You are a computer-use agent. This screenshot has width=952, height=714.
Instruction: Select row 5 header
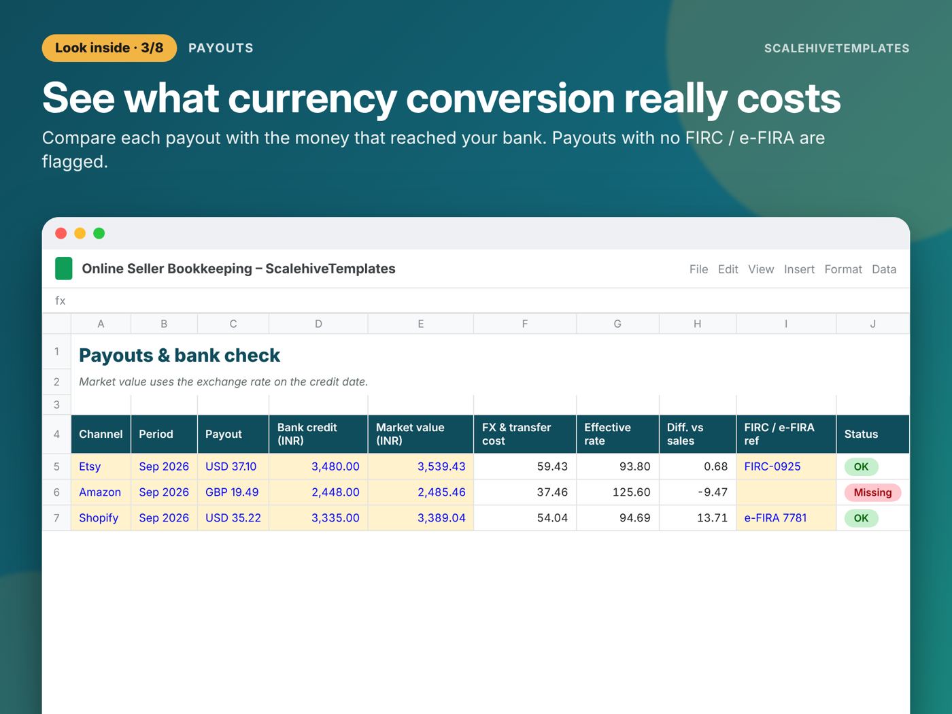point(56,466)
